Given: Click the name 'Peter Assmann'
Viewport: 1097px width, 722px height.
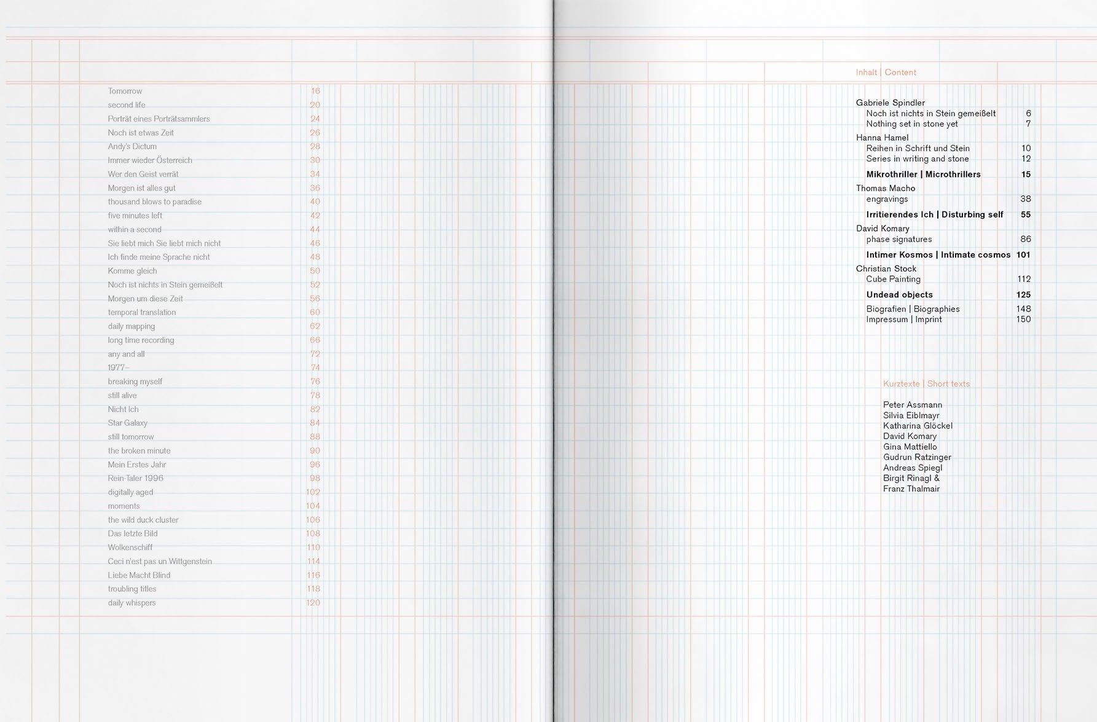Looking at the screenshot, I should point(912,405).
